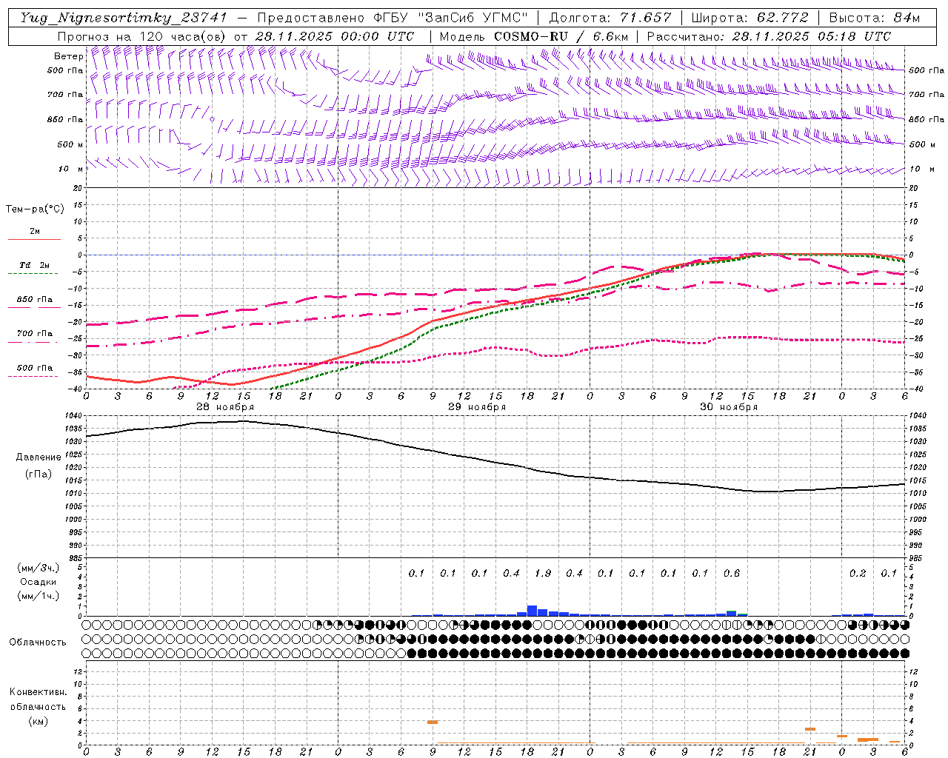This screenshot has height=758, width=948.
Task: Click the 500 м wind level label on the left
Action: pyautogui.click(x=70, y=144)
